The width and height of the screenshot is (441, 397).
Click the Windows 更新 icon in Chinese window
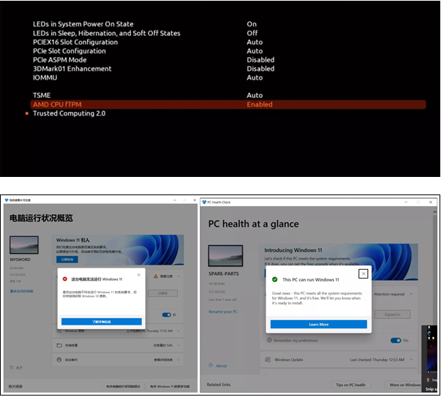point(59,331)
